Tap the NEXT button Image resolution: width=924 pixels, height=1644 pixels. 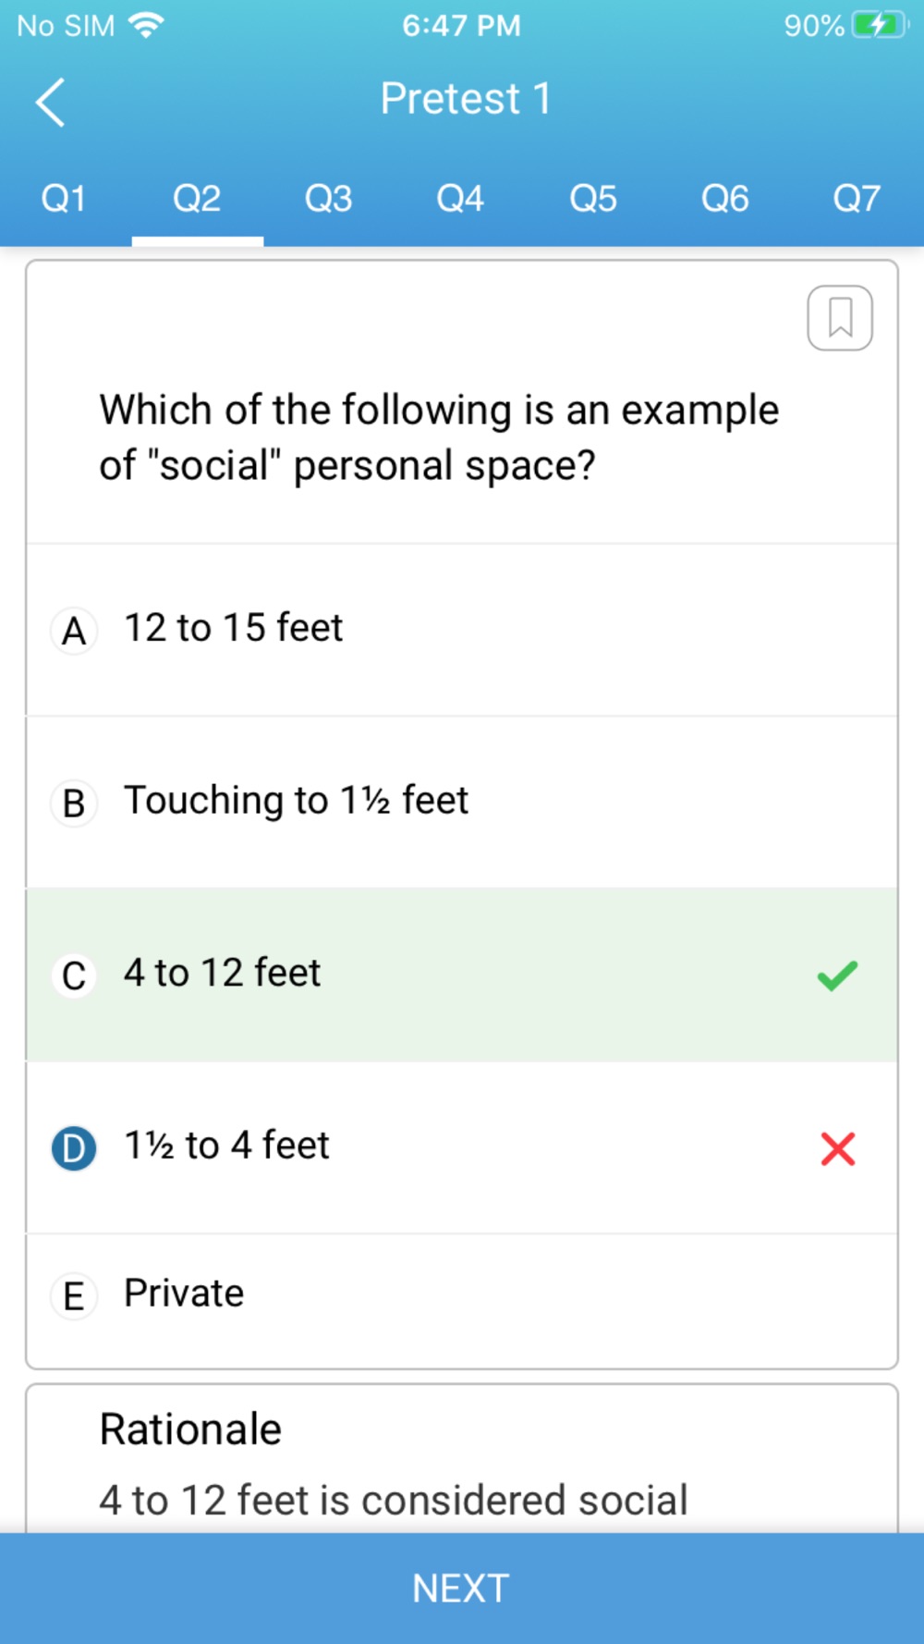pyautogui.click(x=462, y=1589)
